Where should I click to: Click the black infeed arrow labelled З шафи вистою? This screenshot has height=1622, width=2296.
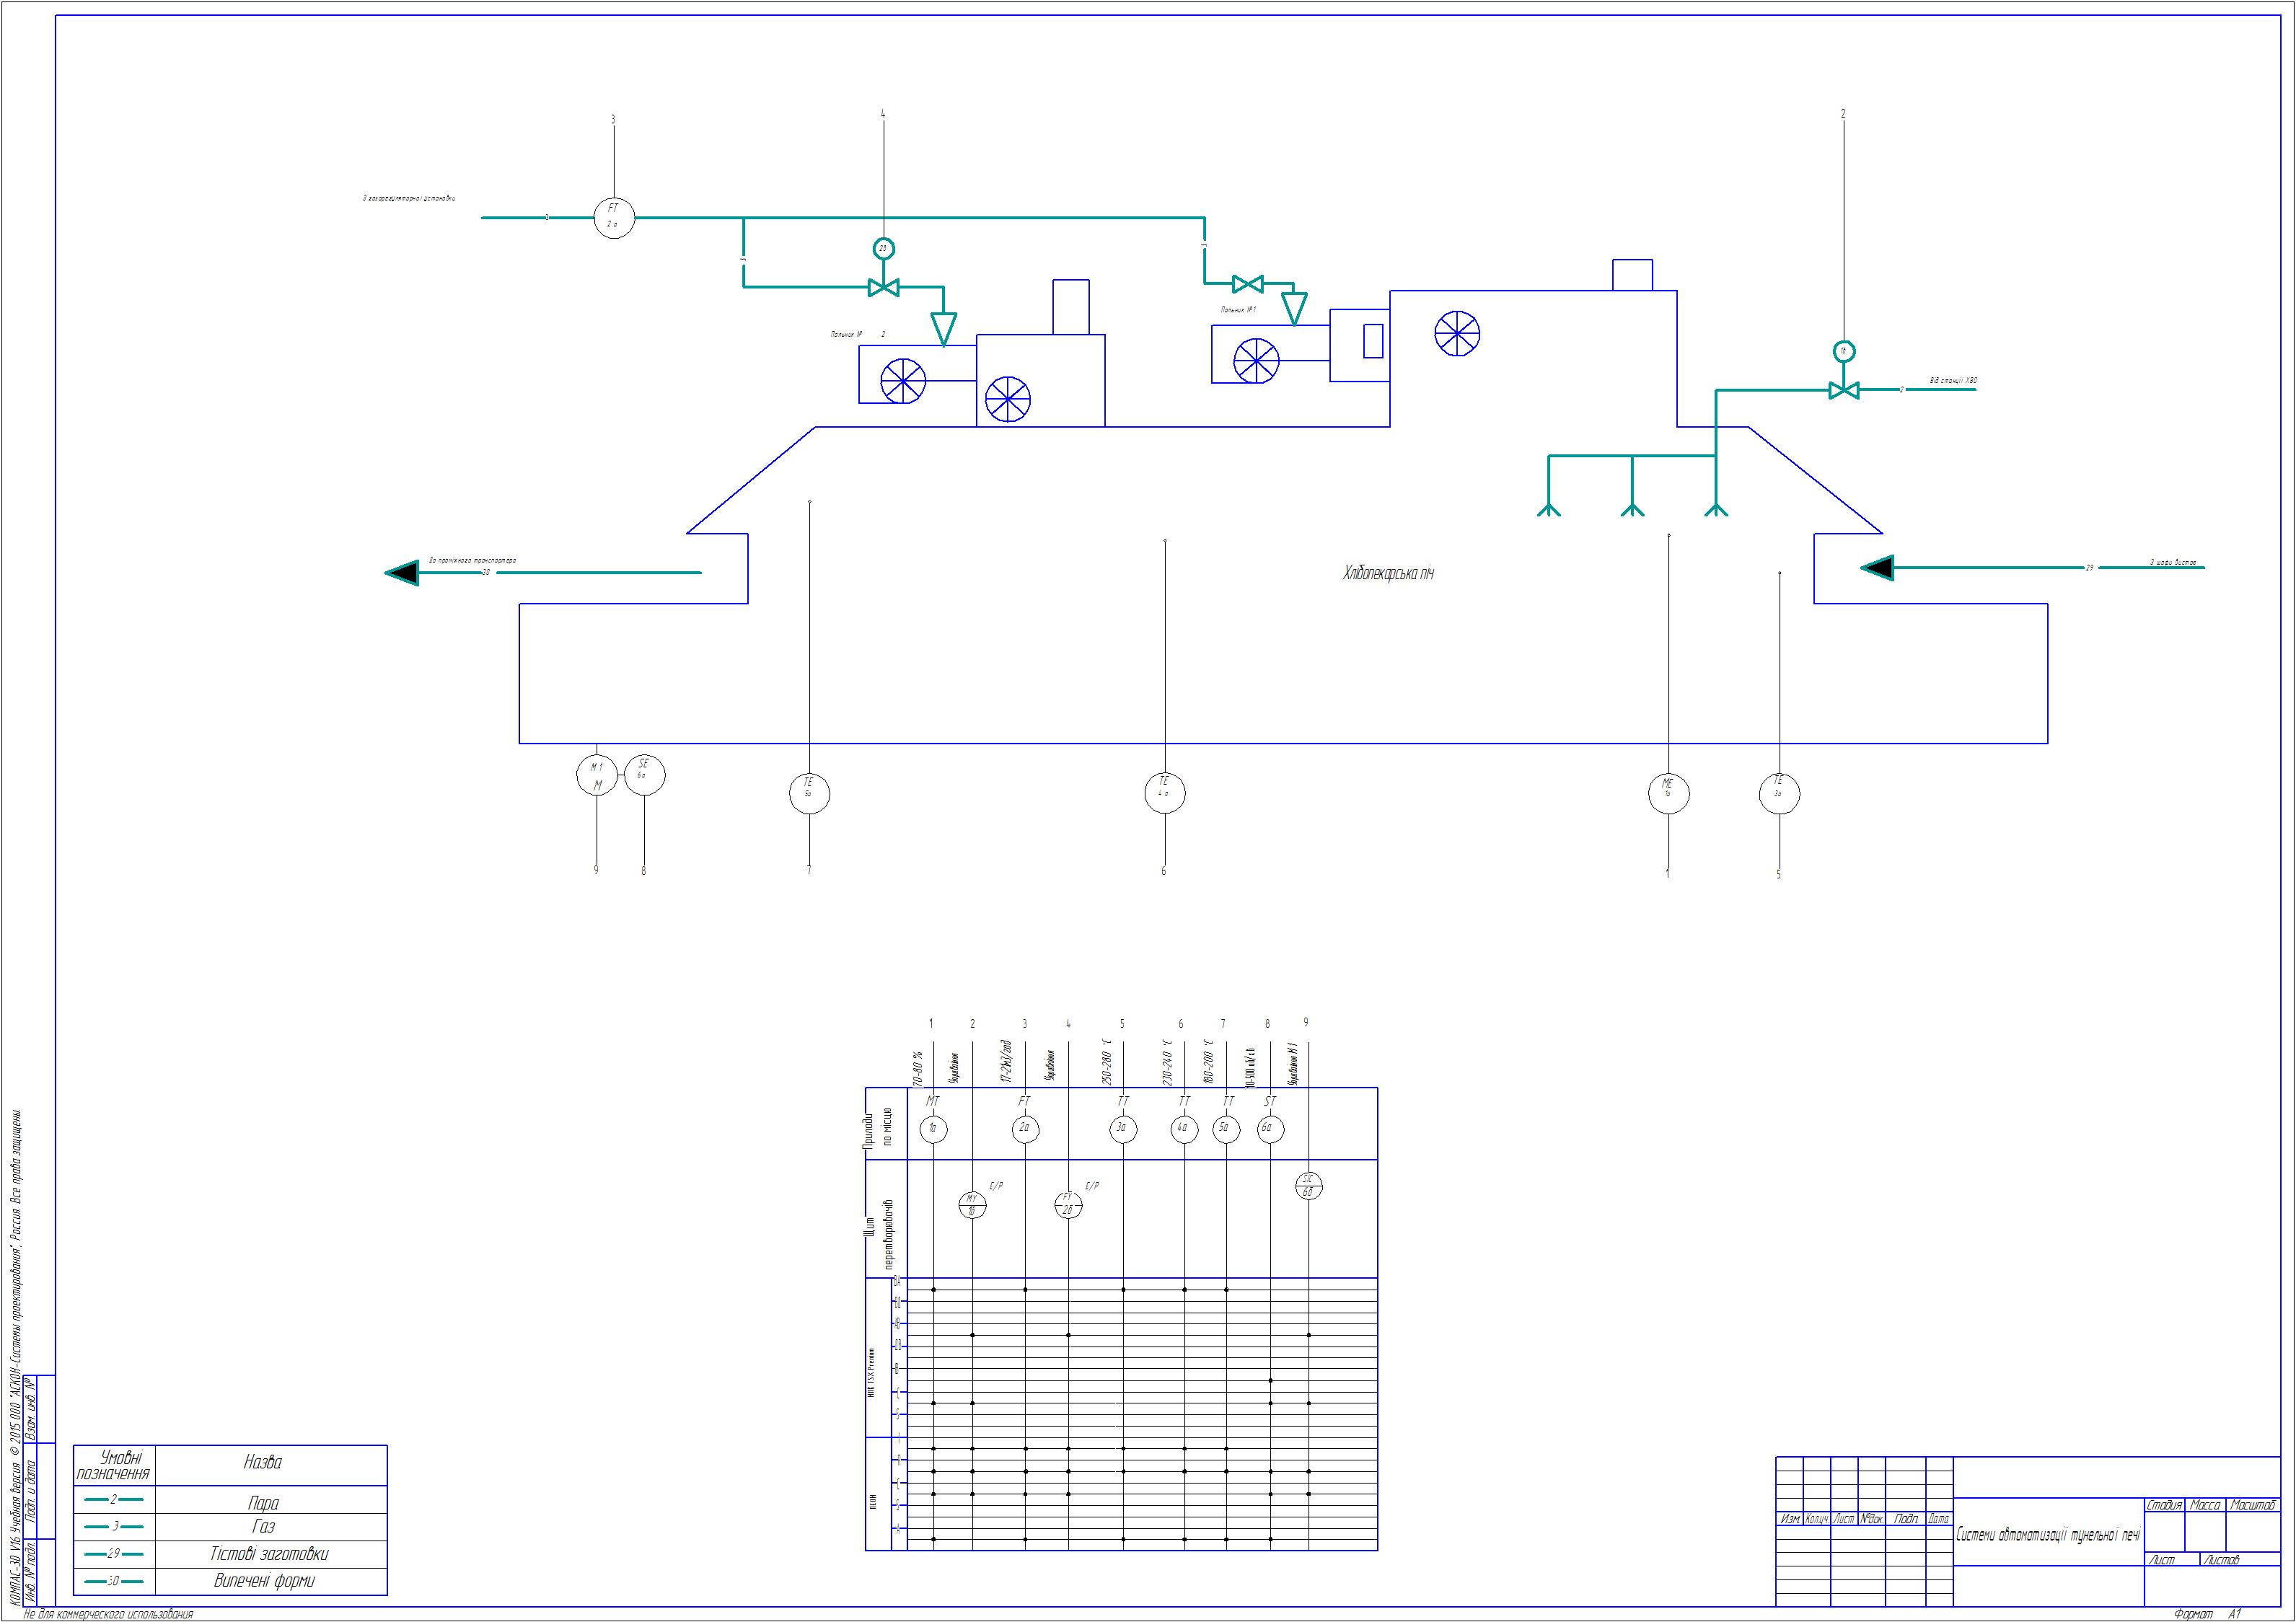(1877, 568)
